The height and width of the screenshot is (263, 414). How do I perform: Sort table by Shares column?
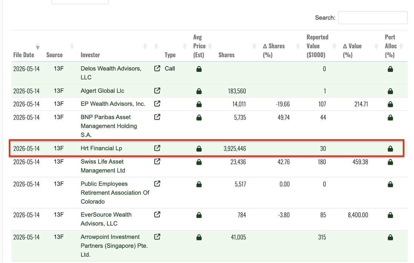click(x=226, y=55)
